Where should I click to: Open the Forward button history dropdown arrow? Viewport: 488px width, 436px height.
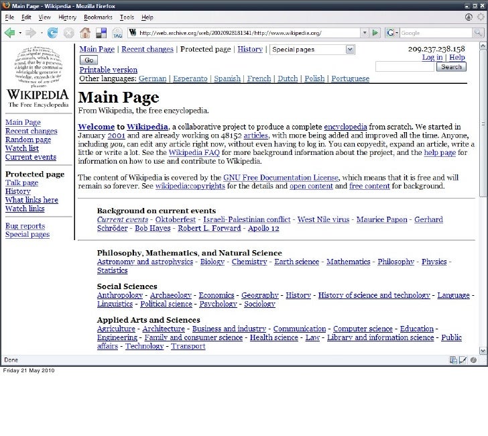click(x=42, y=33)
